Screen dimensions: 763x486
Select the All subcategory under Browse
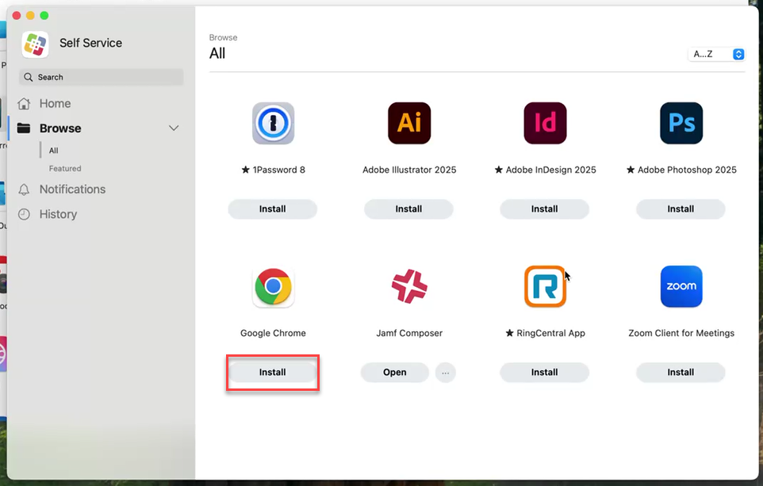[x=53, y=151]
